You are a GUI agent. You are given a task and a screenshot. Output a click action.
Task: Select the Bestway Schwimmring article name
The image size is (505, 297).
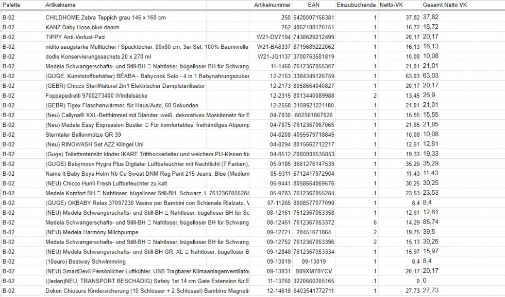[x=86, y=262]
